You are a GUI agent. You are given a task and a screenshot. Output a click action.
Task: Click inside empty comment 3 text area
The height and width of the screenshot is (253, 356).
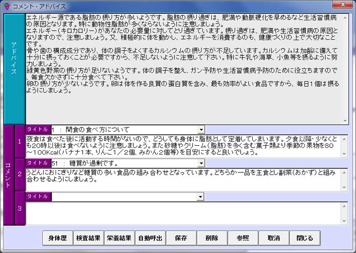[x=183, y=213]
